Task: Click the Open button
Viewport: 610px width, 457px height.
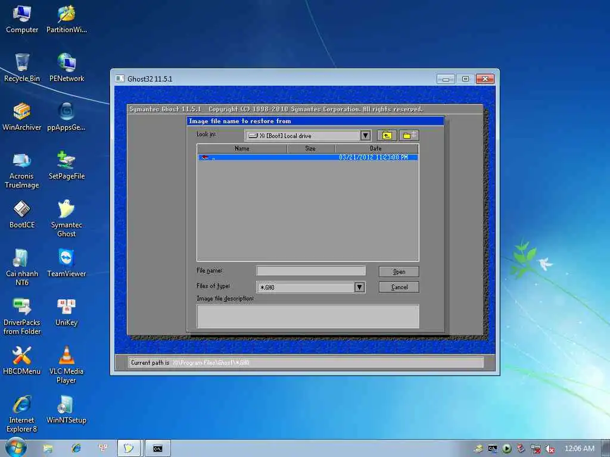Action: [399, 271]
